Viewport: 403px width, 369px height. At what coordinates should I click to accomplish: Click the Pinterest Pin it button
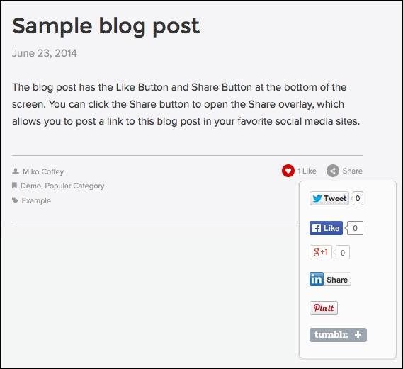[x=324, y=308]
